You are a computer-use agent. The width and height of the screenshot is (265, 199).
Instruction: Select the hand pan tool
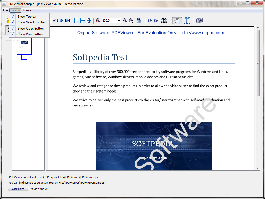click(x=177, y=20)
